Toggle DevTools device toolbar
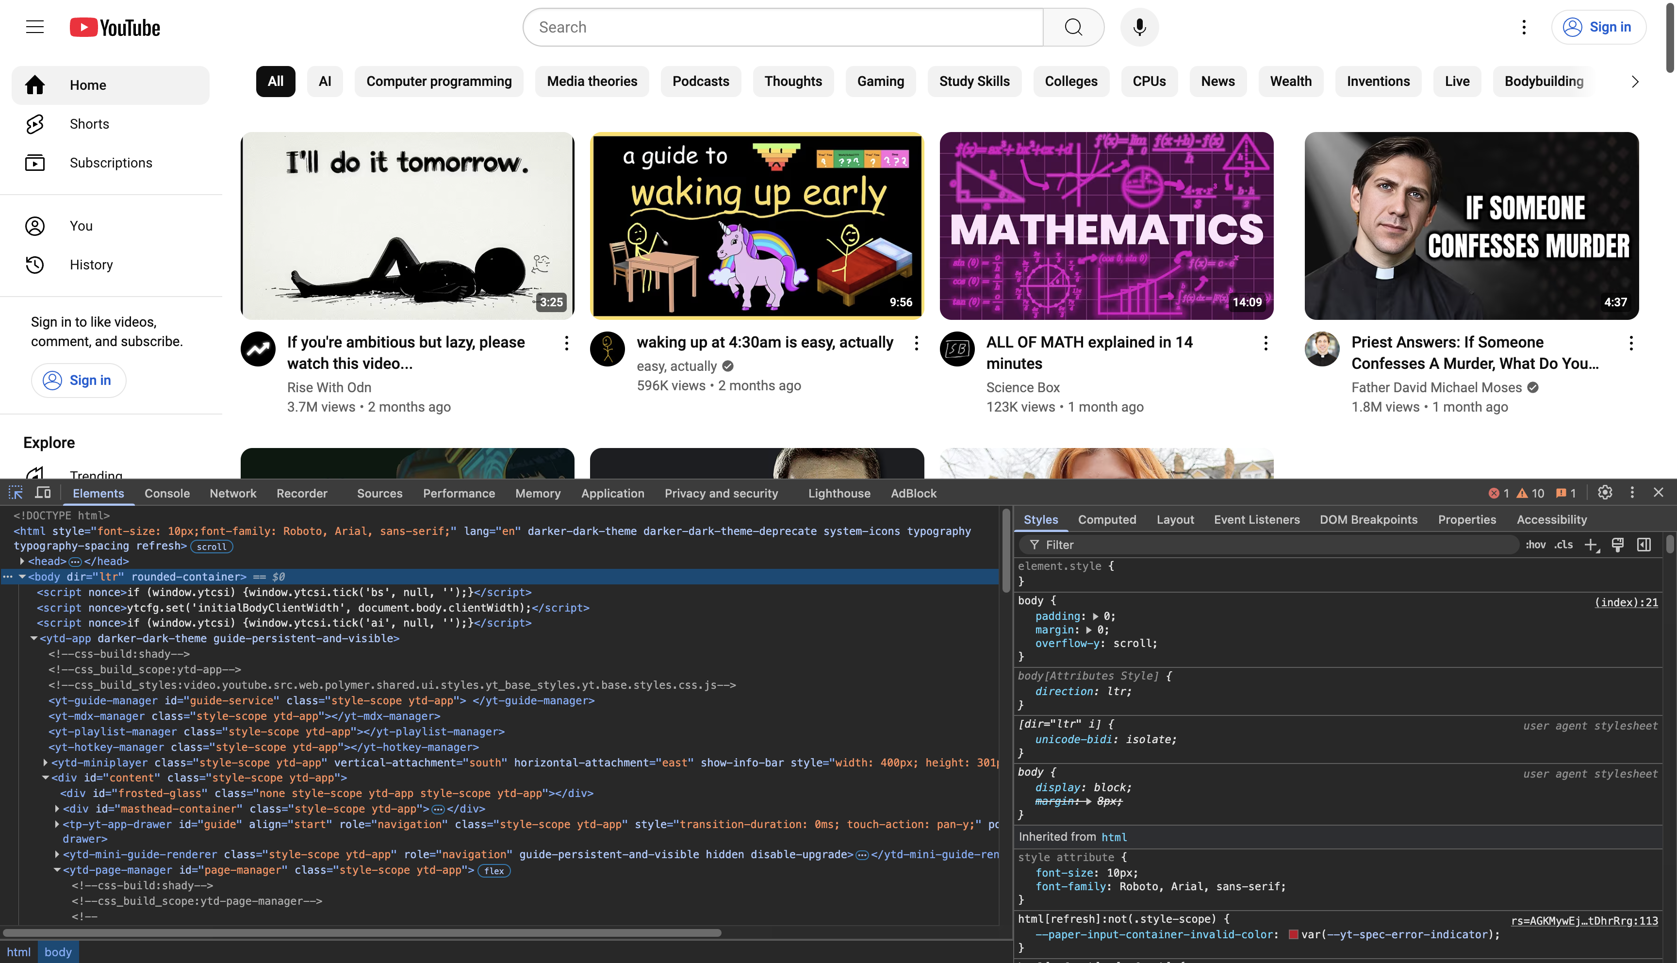The image size is (1677, 963). (43, 493)
